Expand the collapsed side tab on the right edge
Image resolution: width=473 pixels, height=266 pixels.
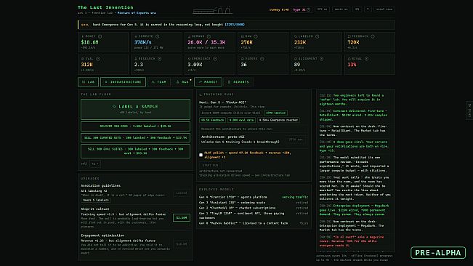[x=469, y=110]
